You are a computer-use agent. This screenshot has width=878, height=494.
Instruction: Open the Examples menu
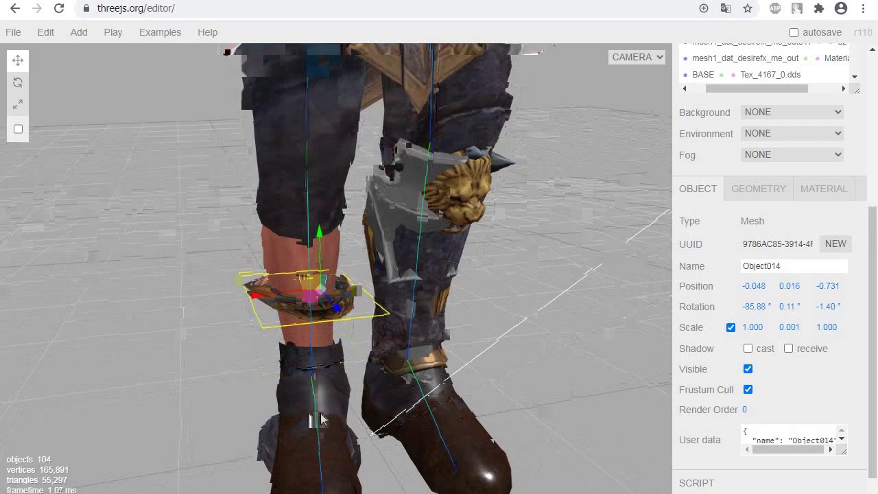pyautogui.click(x=160, y=32)
